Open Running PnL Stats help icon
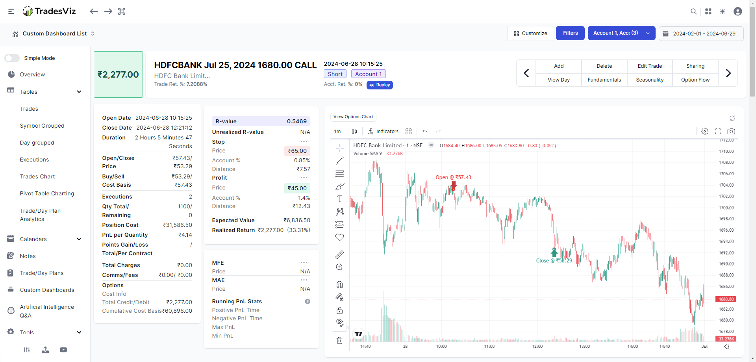The width and height of the screenshot is (756, 362). coord(308,301)
